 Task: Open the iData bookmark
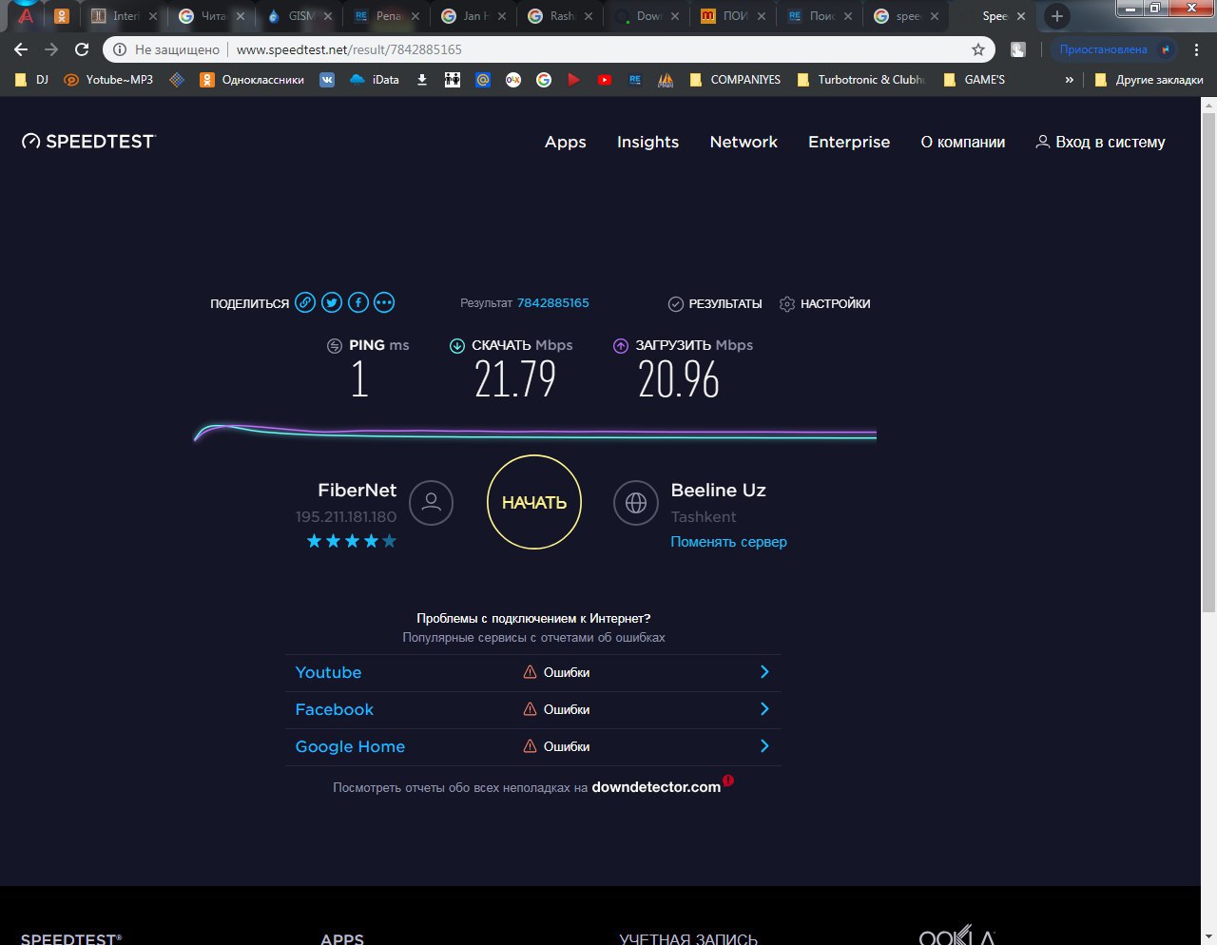[375, 80]
